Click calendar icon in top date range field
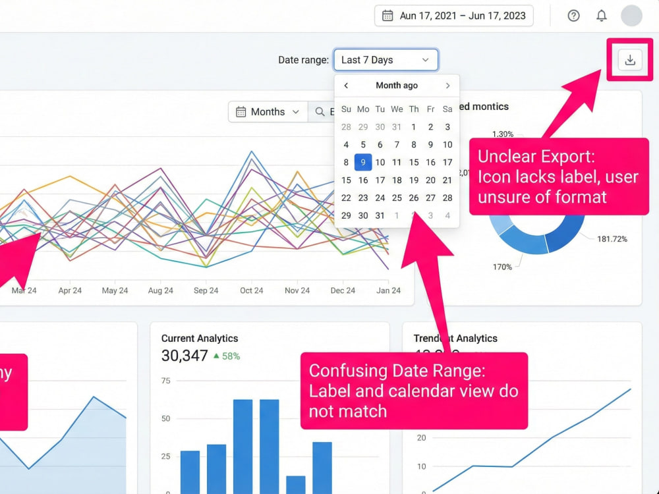Viewport: 659px width, 494px height. (x=387, y=16)
